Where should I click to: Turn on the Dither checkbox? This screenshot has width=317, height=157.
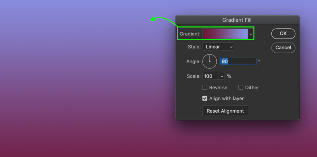pyautogui.click(x=241, y=87)
